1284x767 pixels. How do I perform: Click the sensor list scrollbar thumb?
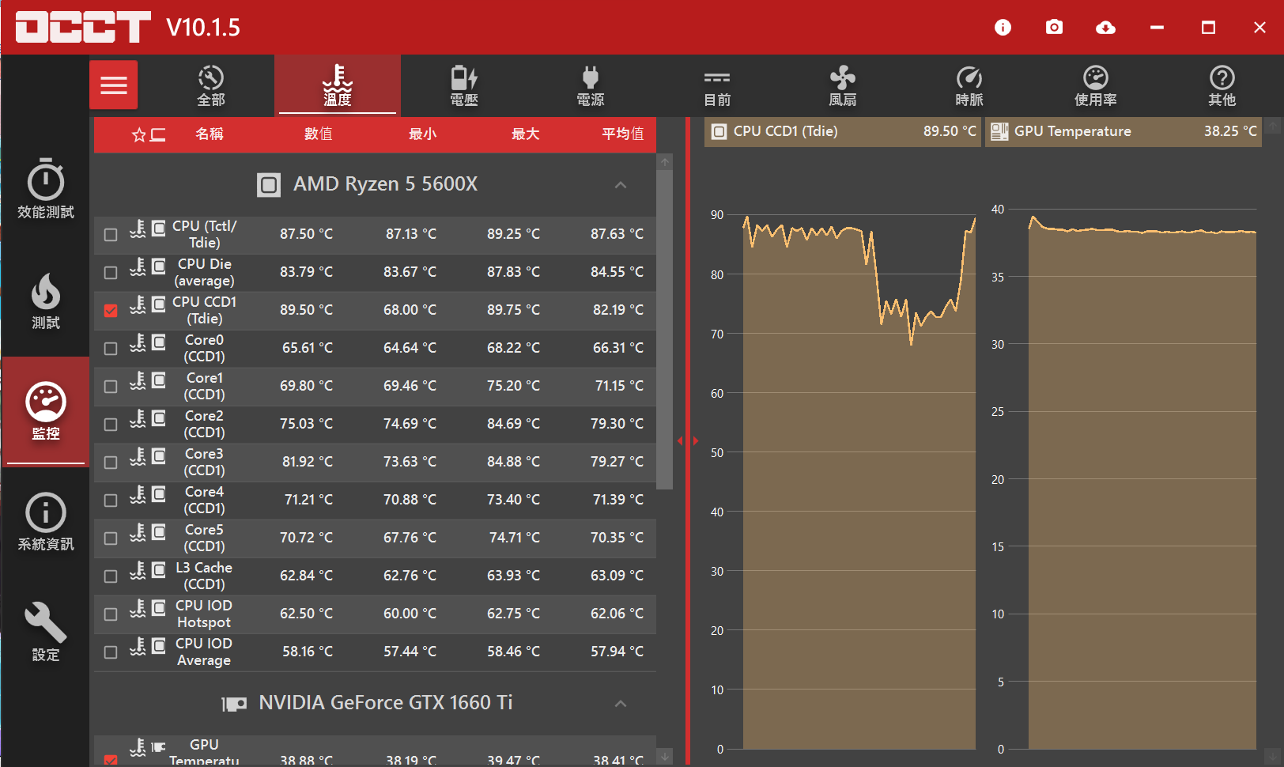coord(665,330)
